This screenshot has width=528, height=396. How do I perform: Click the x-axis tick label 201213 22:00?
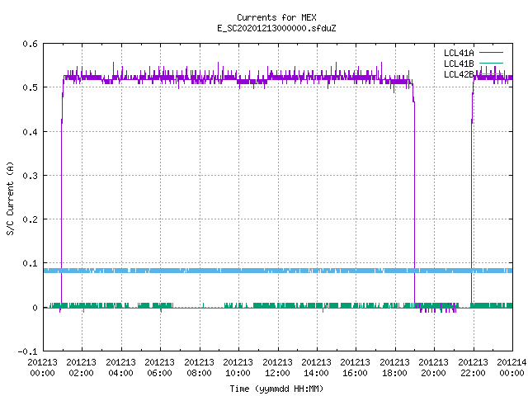point(473,368)
